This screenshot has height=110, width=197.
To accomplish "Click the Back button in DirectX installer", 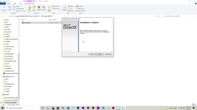I will [x=92, y=54].
